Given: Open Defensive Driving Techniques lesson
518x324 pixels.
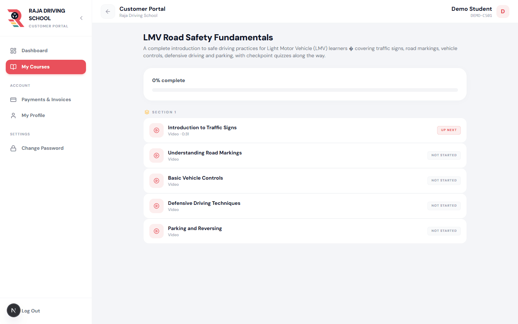Looking at the screenshot, I should tap(305, 206).
